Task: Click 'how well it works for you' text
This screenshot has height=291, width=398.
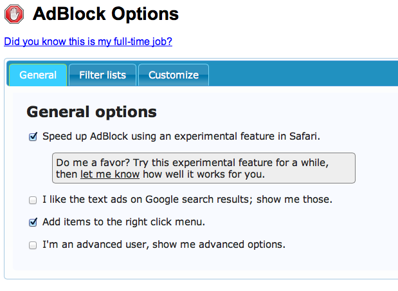Action: coord(204,174)
